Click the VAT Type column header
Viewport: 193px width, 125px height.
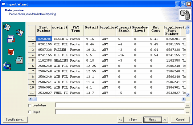click(x=76, y=31)
